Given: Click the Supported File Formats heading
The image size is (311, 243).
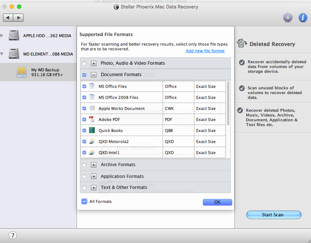Looking at the screenshot, I should (x=106, y=35).
